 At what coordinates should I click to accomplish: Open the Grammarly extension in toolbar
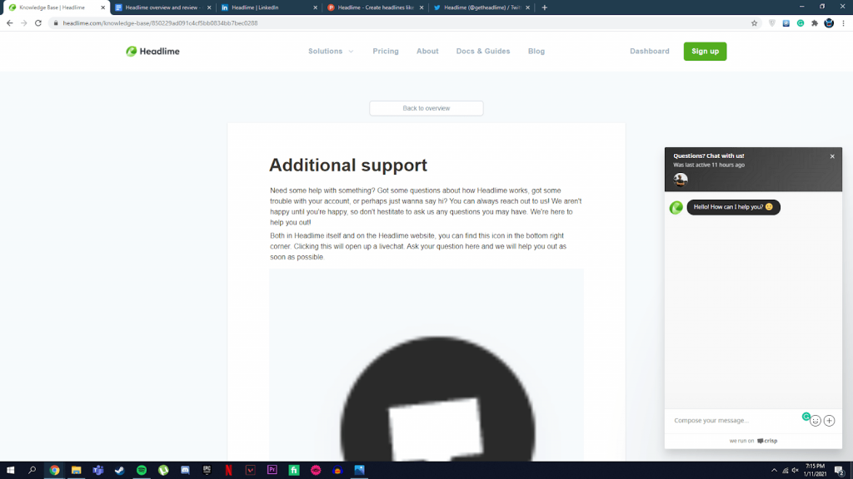tap(801, 23)
